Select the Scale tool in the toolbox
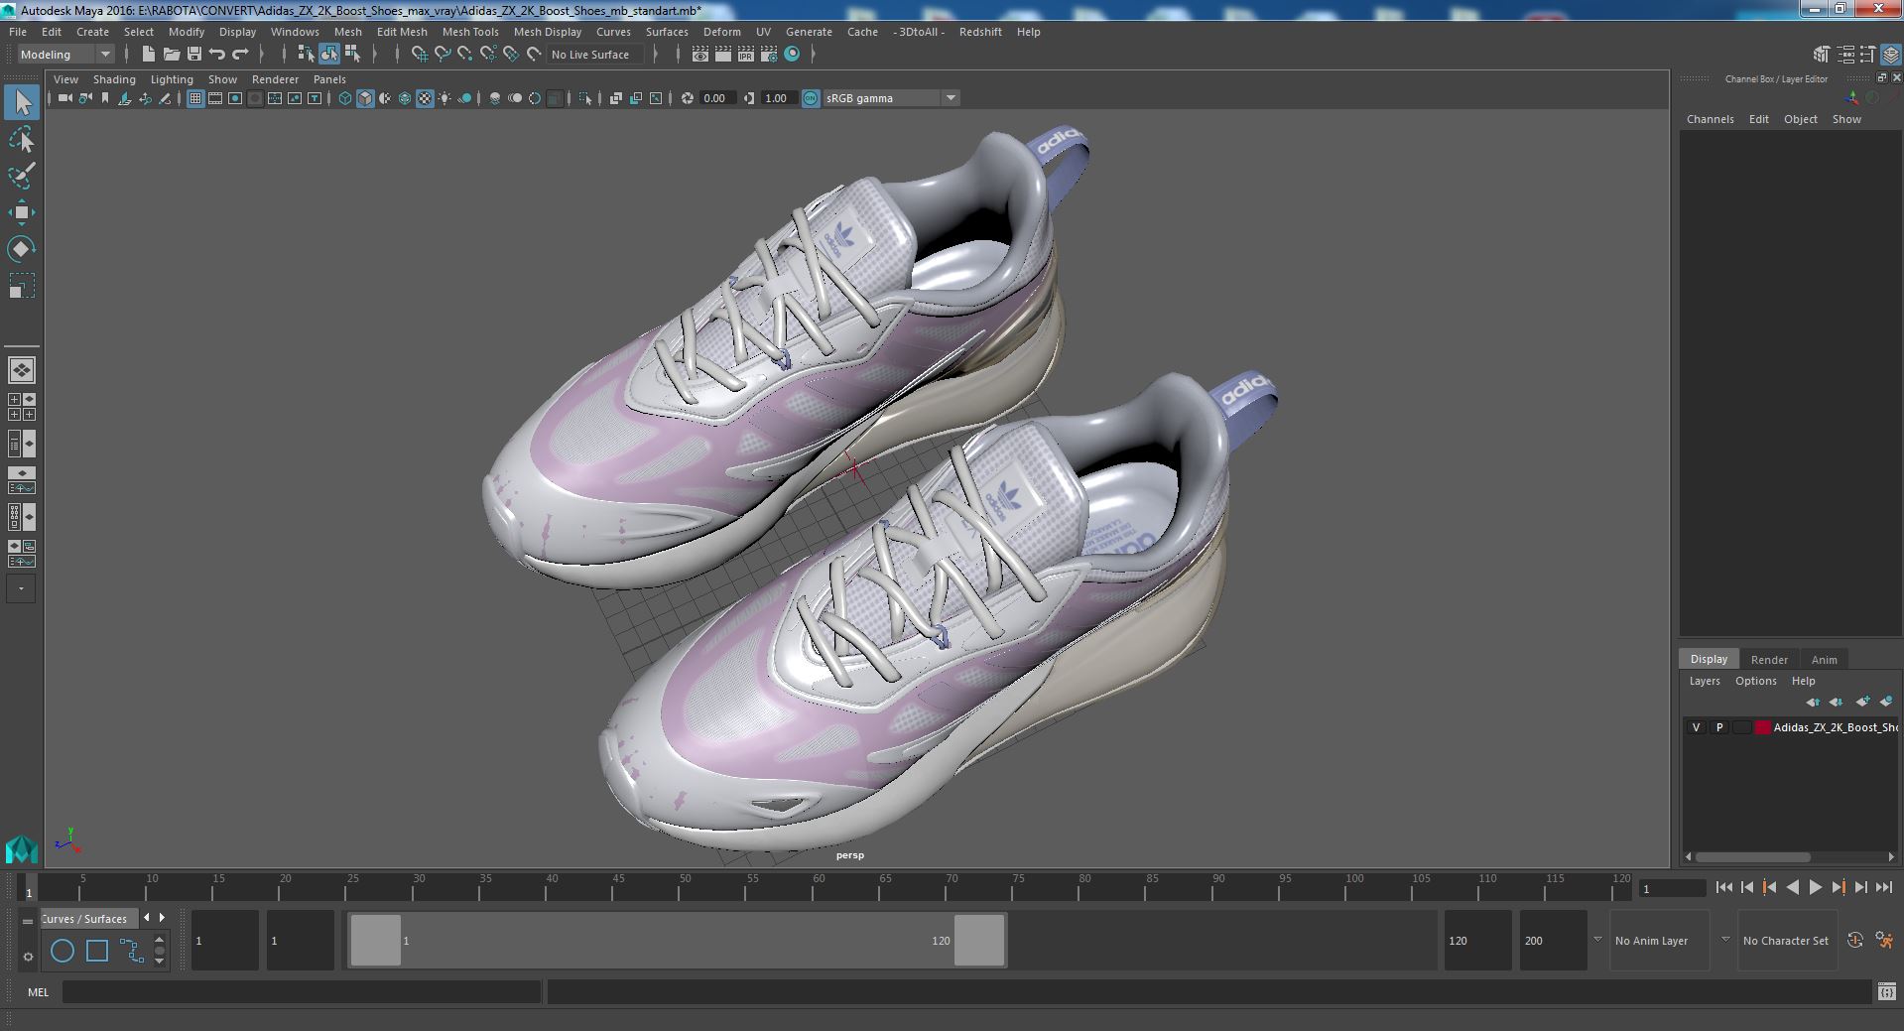Viewport: 1904px width, 1031px height. click(x=22, y=286)
